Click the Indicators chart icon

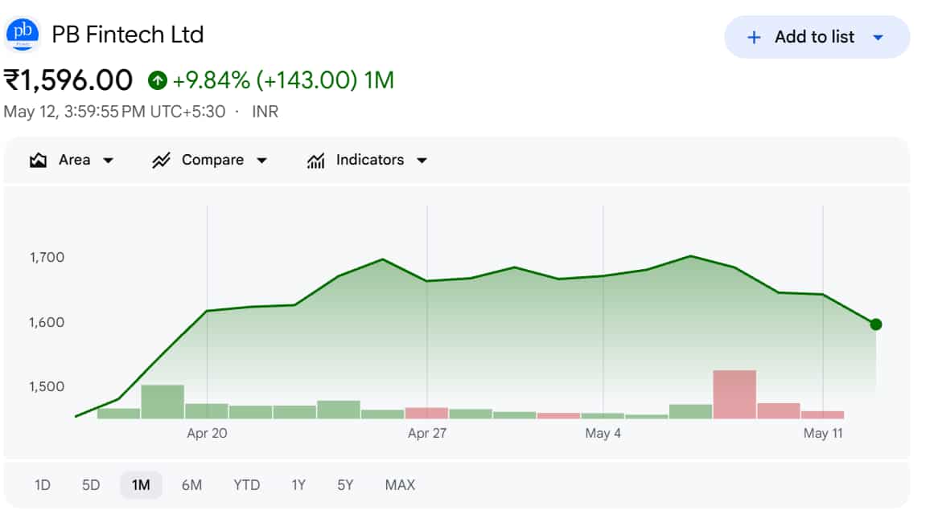tap(315, 161)
